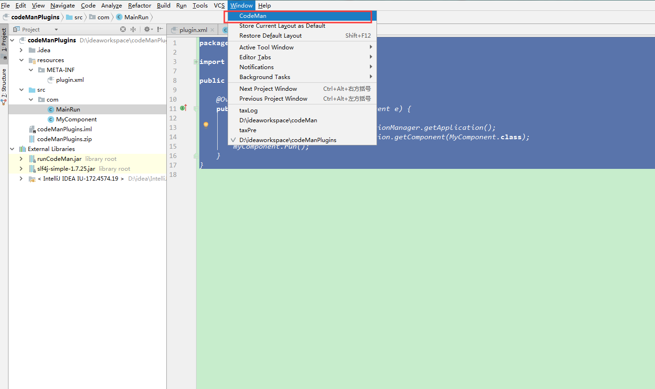Click the codeManPlugins.zip archive icon
This screenshot has height=389, width=655.
pyautogui.click(x=32, y=139)
